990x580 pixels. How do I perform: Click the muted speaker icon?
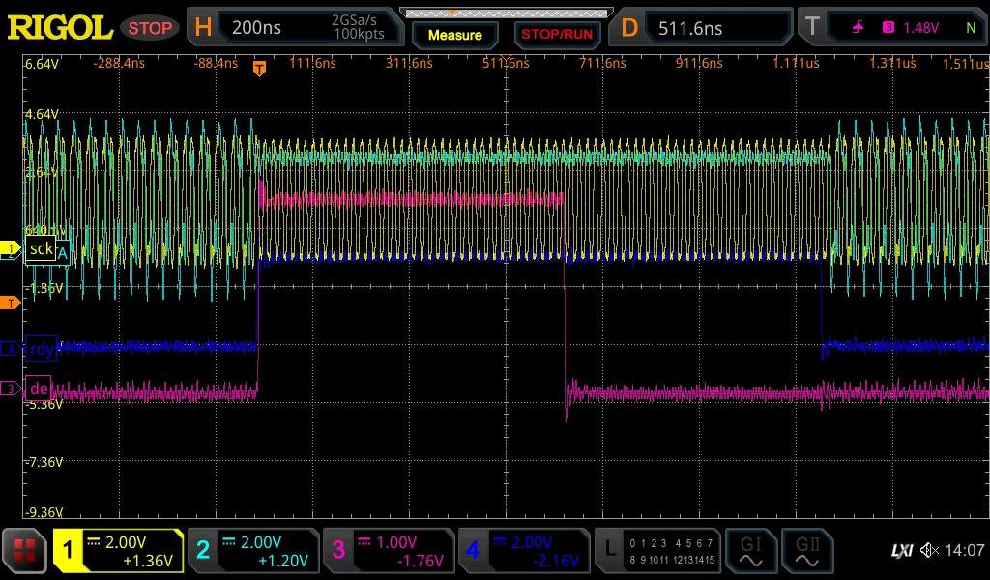pos(929,550)
